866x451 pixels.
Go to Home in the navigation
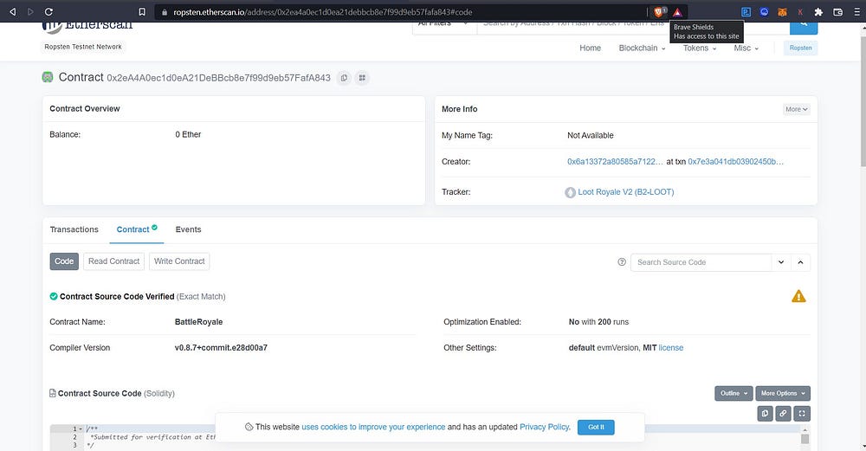(x=590, y=48)
